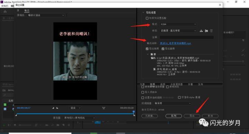Uncheck the export audio checkbox

point(163,49)
